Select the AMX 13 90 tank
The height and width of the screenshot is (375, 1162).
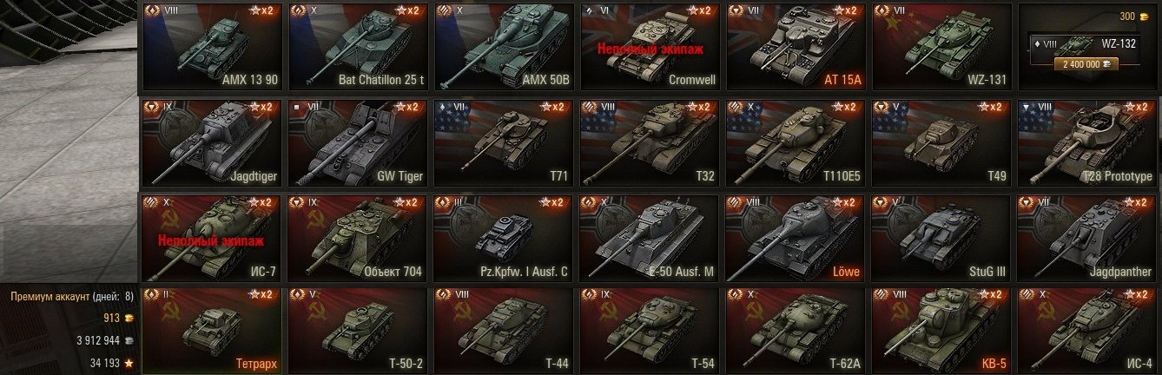pyautogui.click(x=211, y=47)
